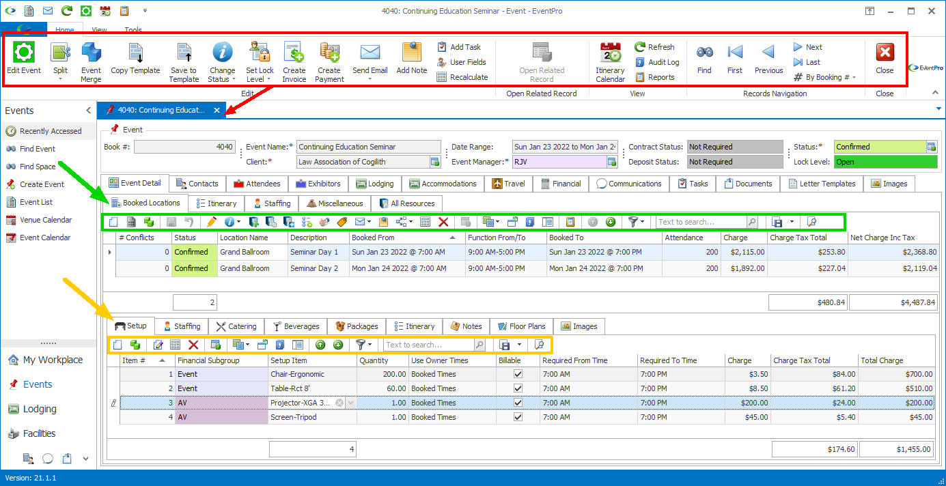Screen dimensions: 946x486
Task: Open the Audit Log
Action: [656, 62]
